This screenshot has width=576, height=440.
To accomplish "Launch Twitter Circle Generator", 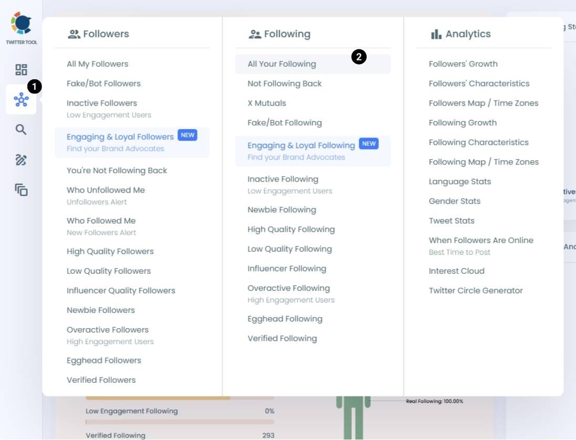I will (x=476, y=291).
